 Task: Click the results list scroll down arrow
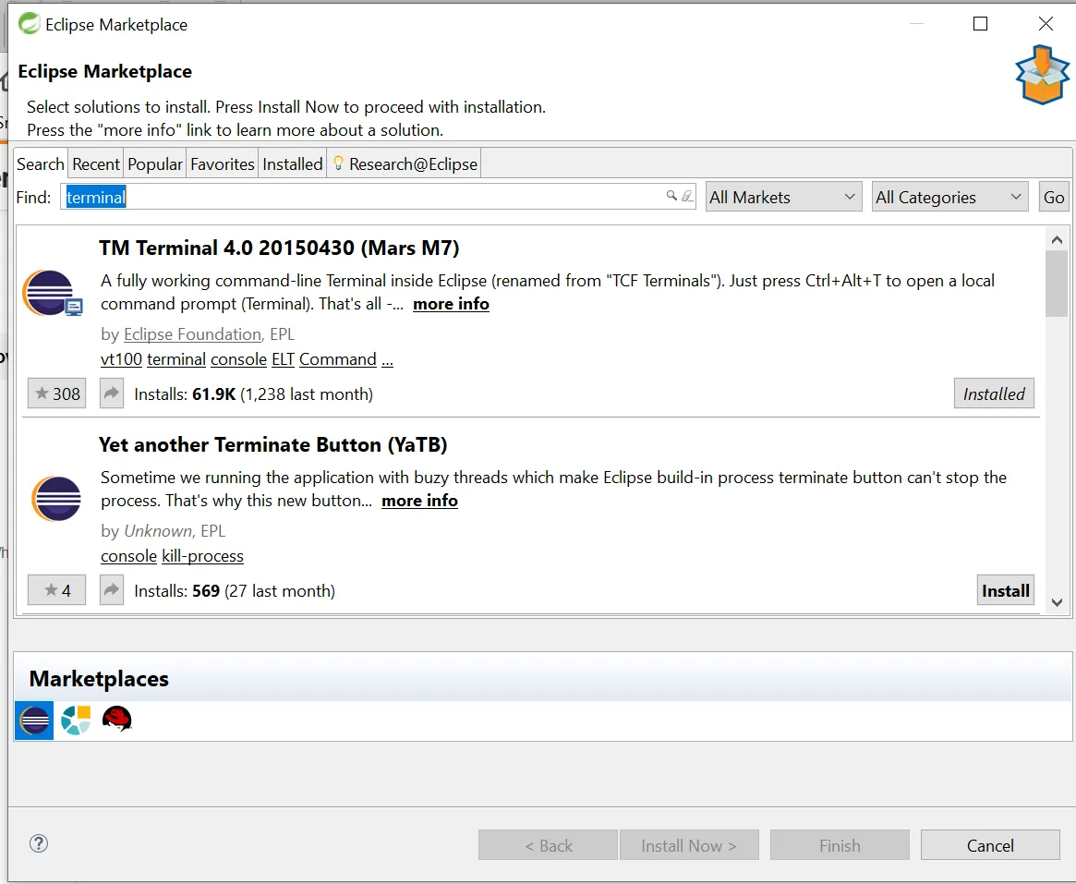tap(1057, 602)
